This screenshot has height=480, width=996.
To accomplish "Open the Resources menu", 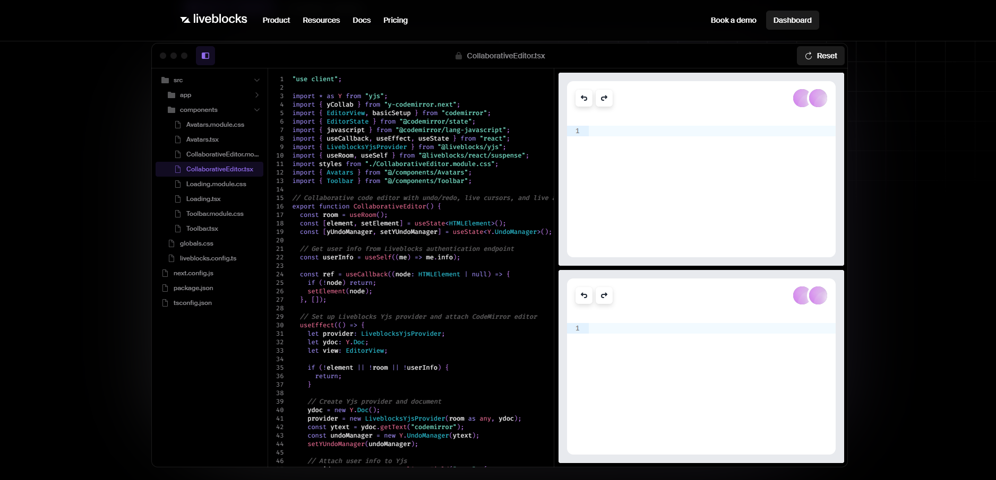I will 321,20.
